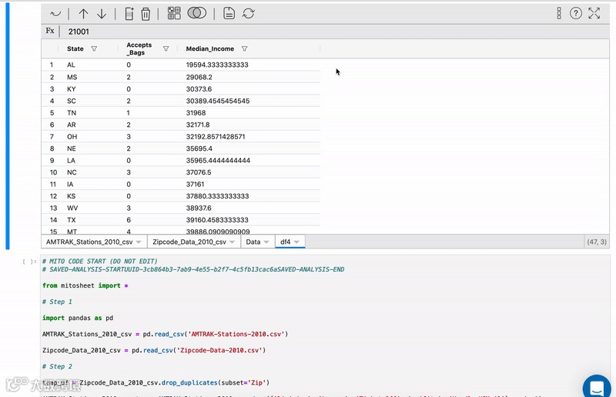Click the up arrow import icon
616x397 pixels.
pos(83,14)
